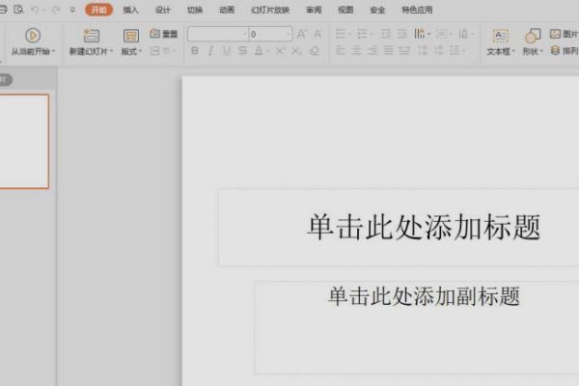Expand the 文本框 dropdown label

click(500, 52)
